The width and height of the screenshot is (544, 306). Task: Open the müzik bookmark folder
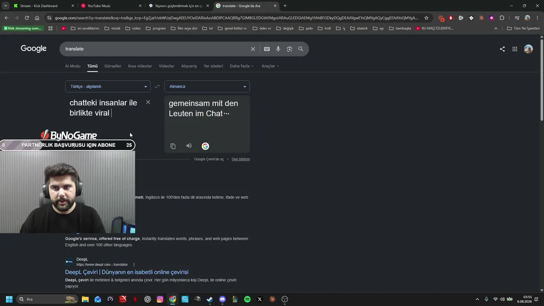click(x=113, y=28)
